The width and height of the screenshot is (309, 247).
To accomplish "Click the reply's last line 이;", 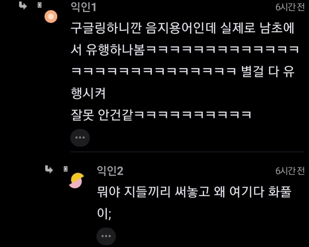I will [104, 214].
